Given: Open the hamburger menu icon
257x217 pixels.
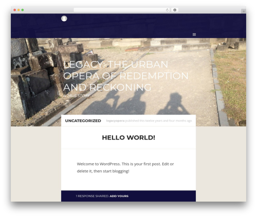Looking at the screenshot, I should [x=194, y=35].
